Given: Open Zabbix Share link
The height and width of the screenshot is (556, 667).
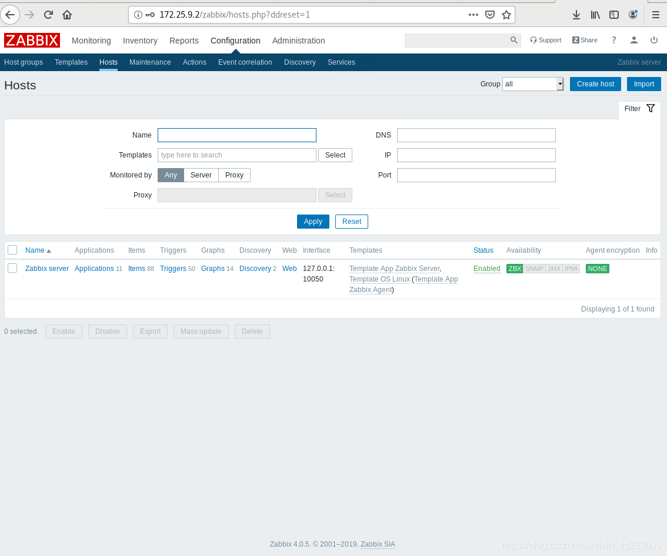Looking at the screenshot, I should coord(585,40).
